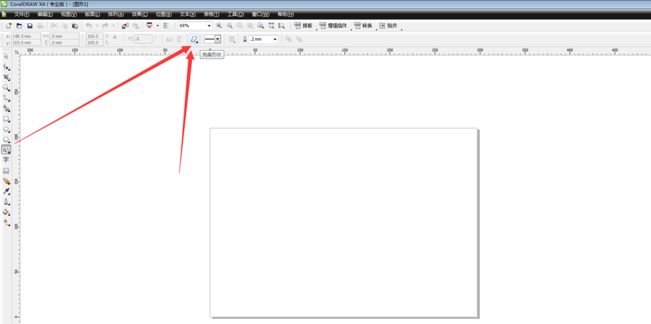Click the options checklist icon
This screenshot has width=651, height=324.
coord(166,26)
